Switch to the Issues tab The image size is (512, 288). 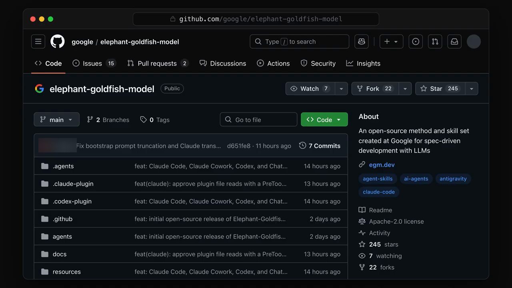(94, 63)
